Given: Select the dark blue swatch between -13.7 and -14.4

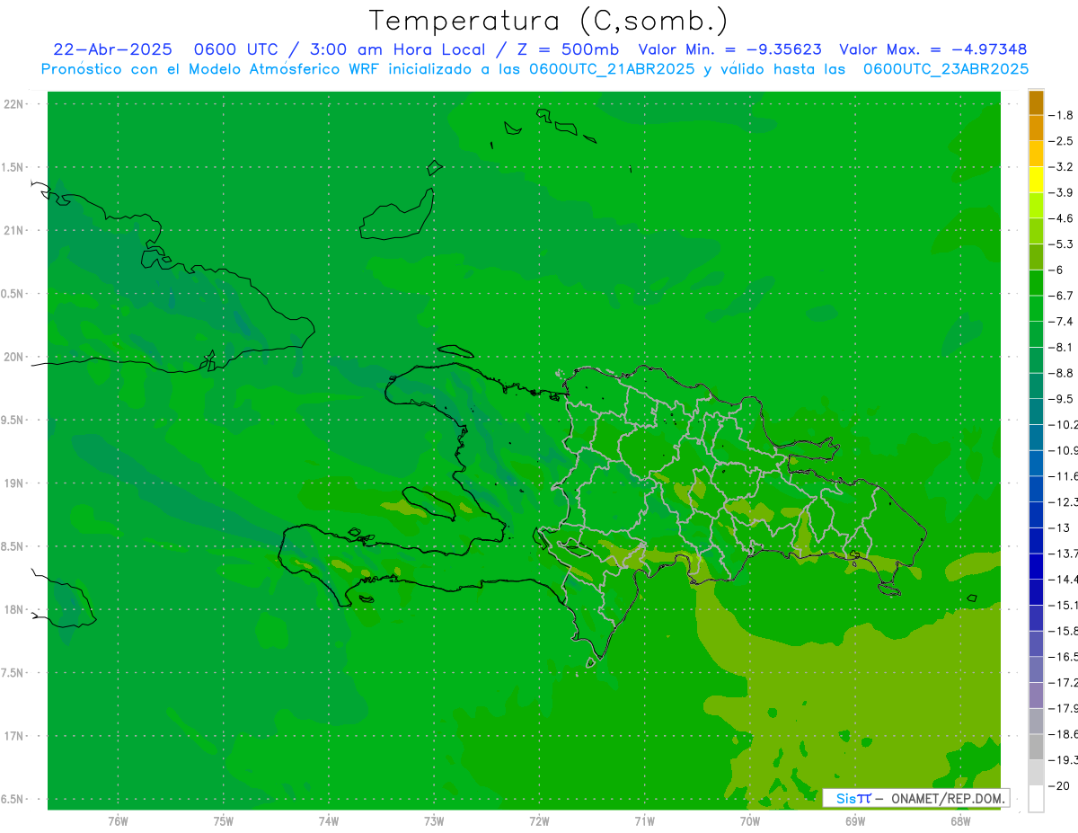Looking at the screenshot, I should click(x=1036, y=566).
